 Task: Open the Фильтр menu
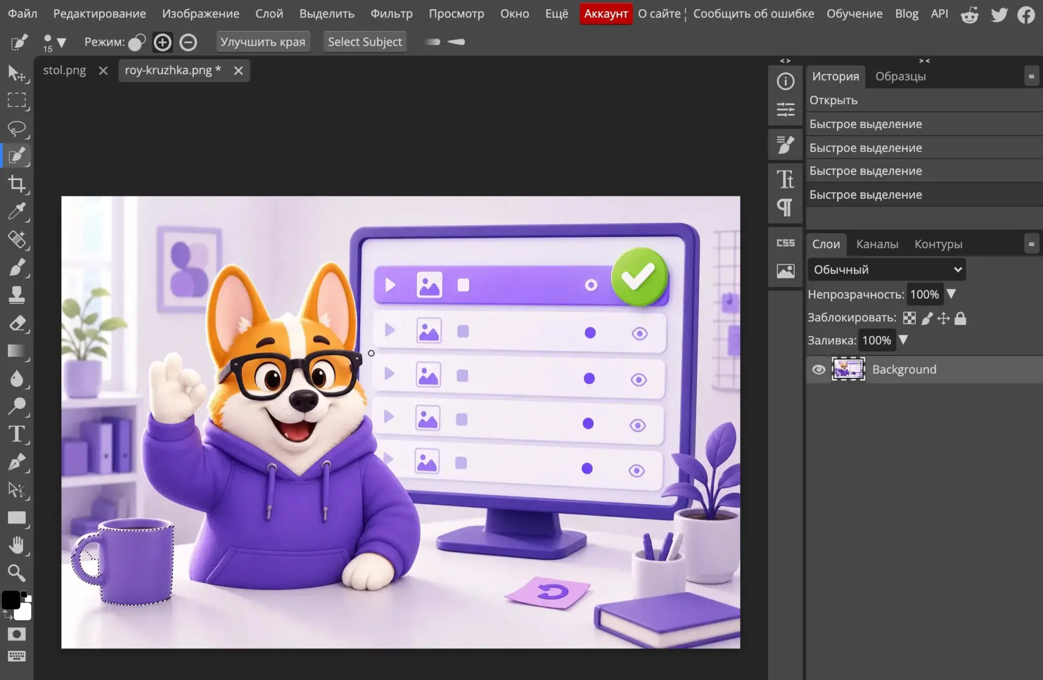[391, 14]
